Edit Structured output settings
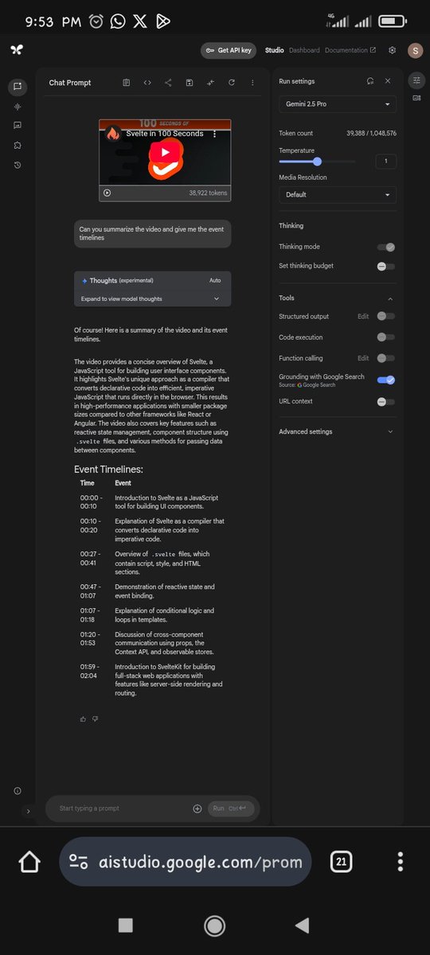Screen dimensions: 430x955 tap(363, 316)
